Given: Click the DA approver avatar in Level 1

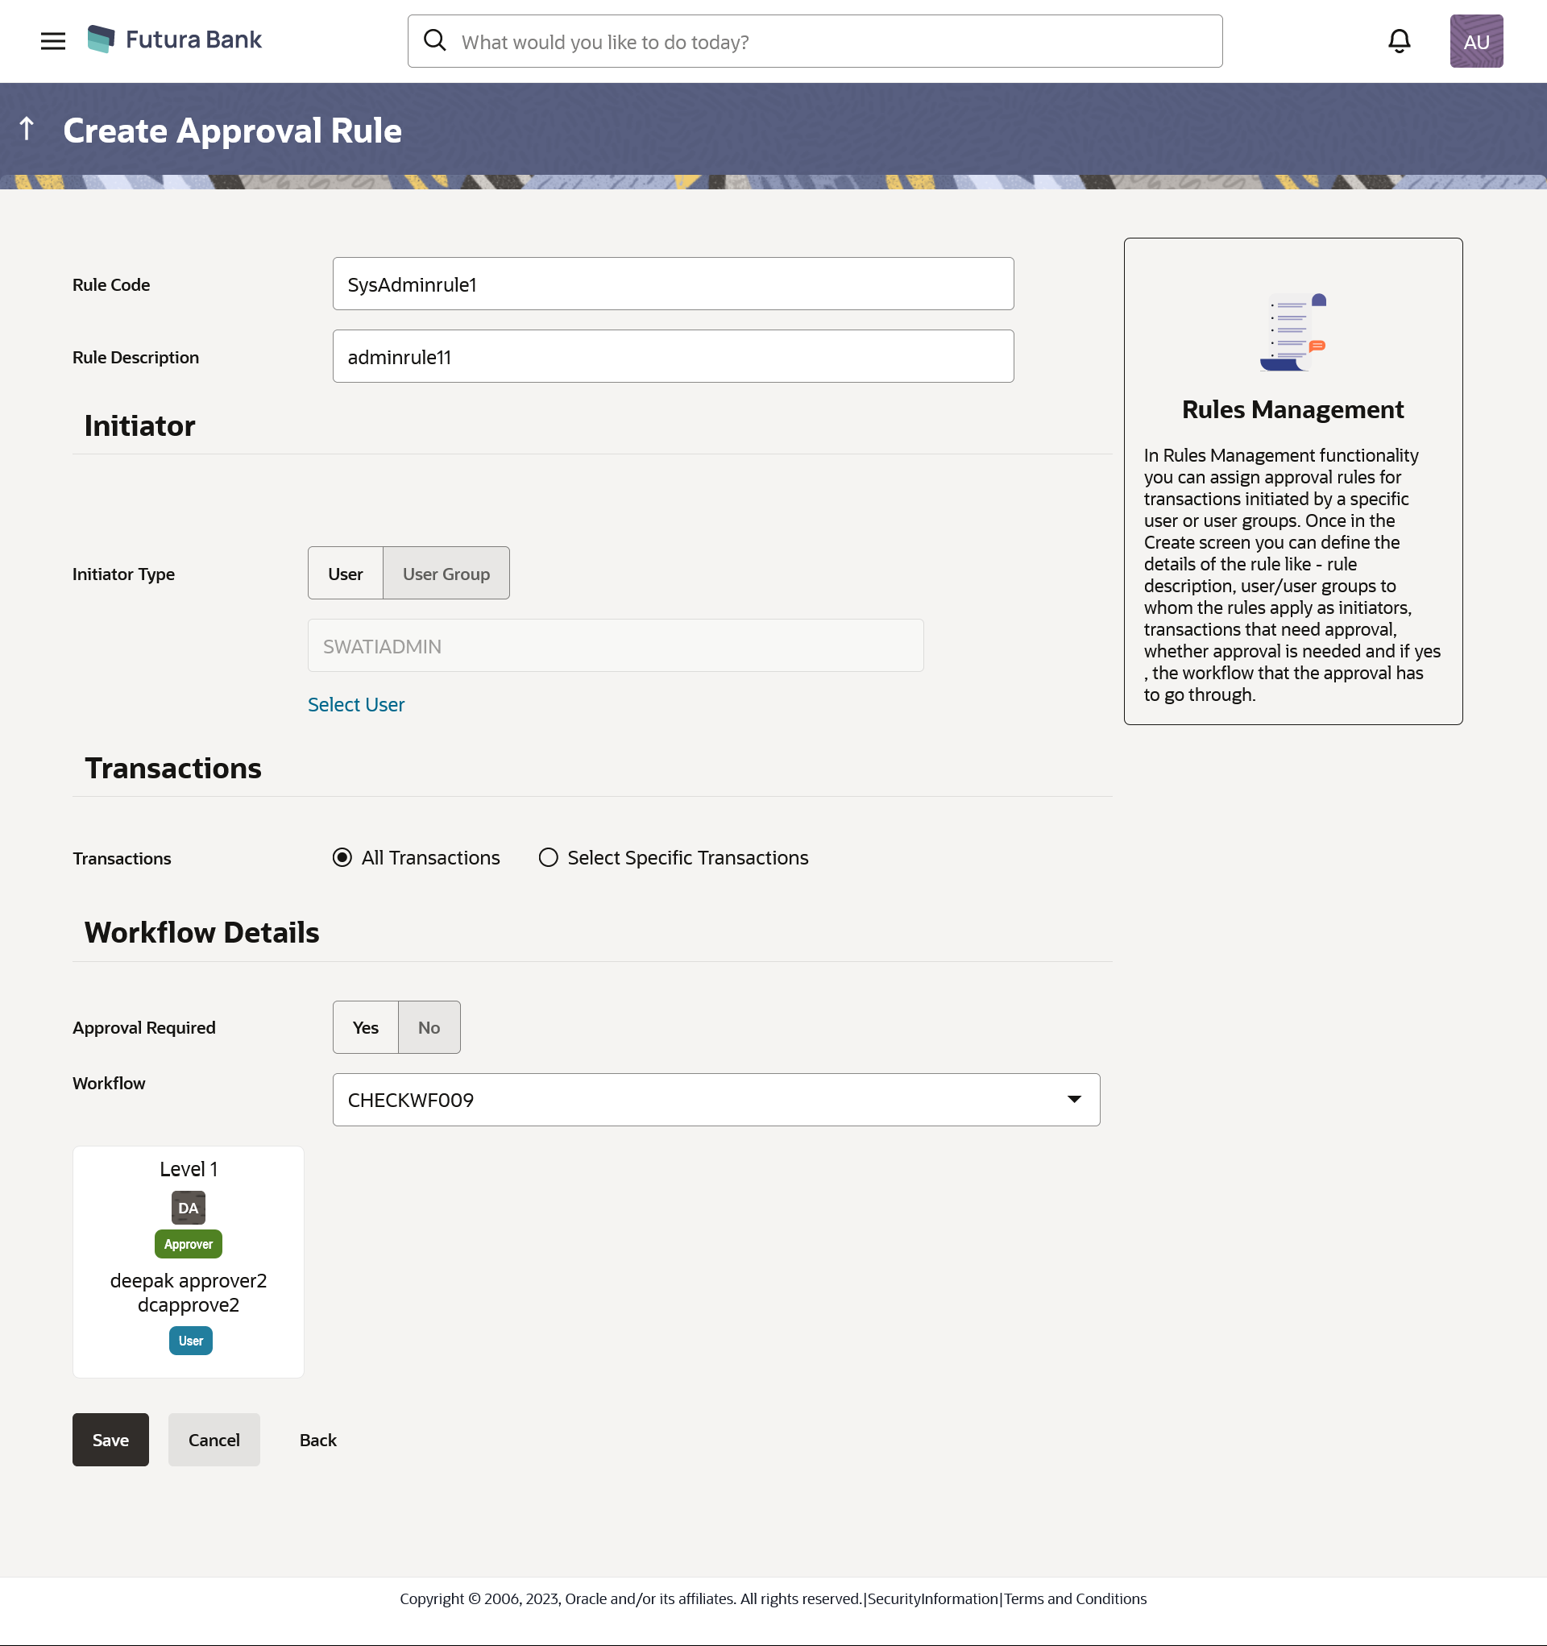Looking at the screenshot, I should (x=188, y=1207).
